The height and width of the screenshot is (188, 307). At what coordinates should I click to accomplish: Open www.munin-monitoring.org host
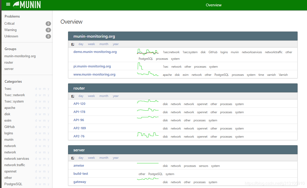coord(94,74)
